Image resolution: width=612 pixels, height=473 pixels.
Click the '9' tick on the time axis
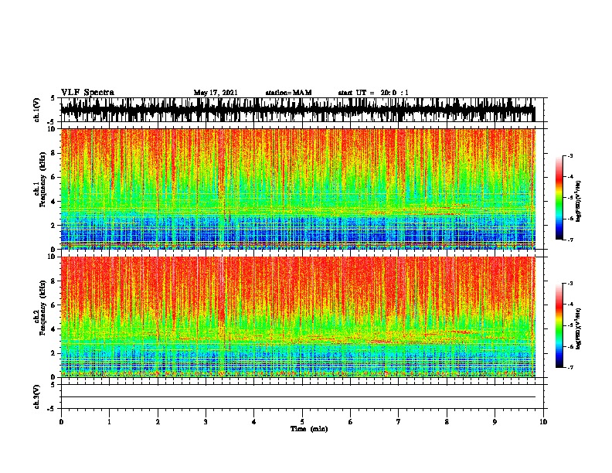495,422
